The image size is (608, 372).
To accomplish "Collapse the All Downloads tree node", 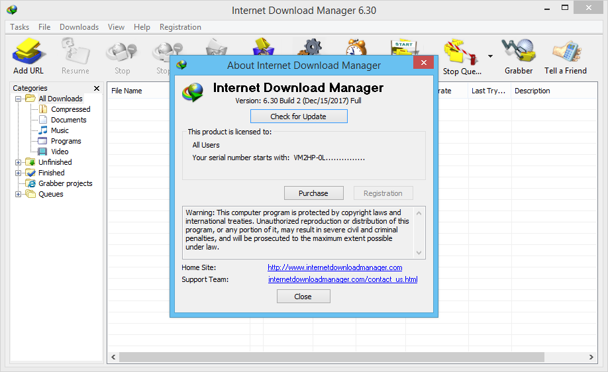I will click(18, 99).
